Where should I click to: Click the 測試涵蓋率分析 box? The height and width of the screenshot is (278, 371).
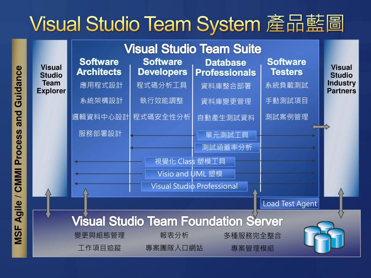click(x=227, y=148)
